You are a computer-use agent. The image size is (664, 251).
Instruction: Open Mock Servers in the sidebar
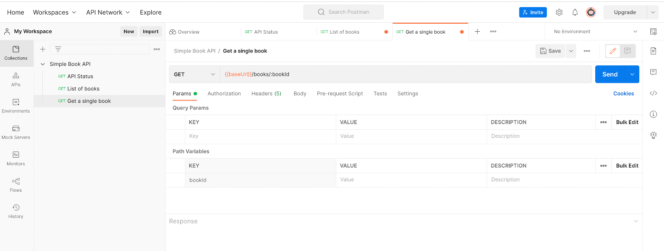click(16, 132)
